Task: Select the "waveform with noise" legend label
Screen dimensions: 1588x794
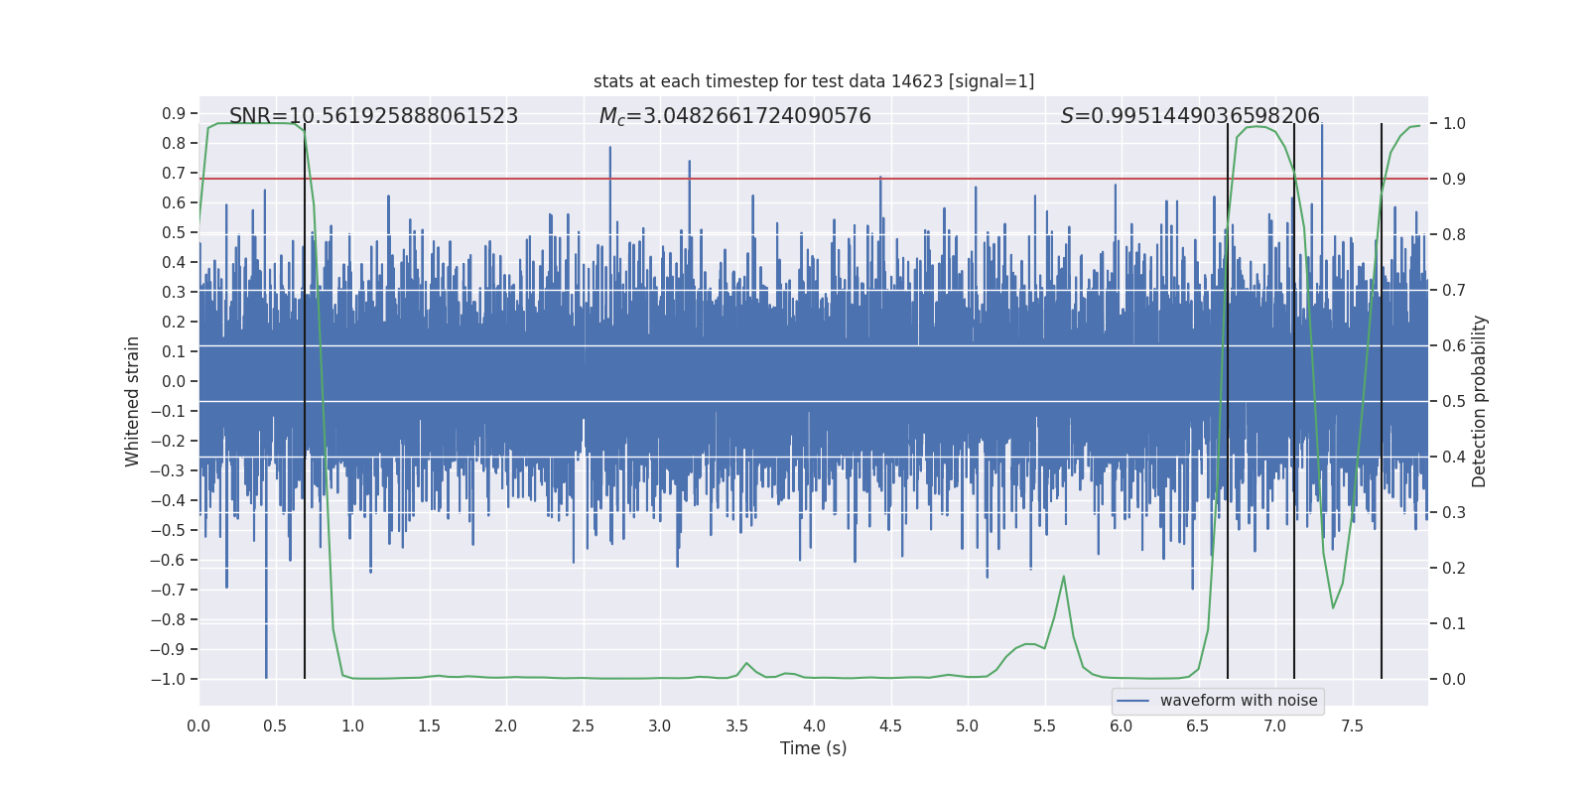Action: click(1238, 701)
